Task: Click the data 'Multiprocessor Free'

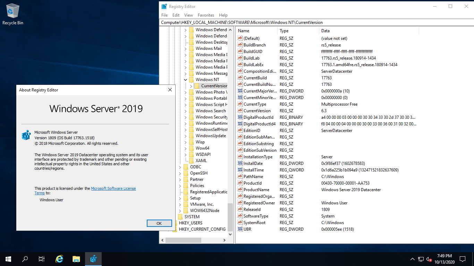Action: [x=339, y=104]
